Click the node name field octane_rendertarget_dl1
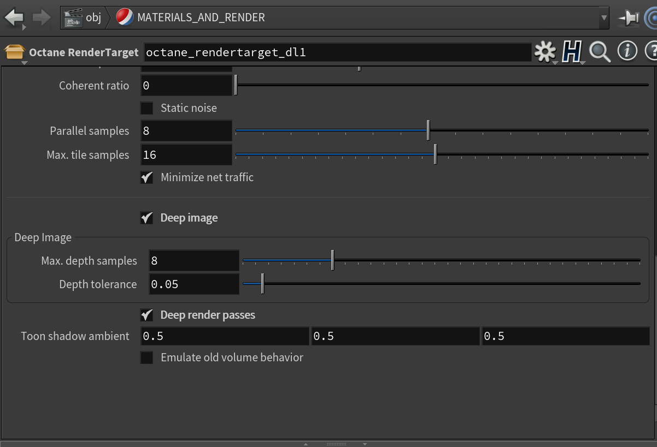 [x=337, y=52]
